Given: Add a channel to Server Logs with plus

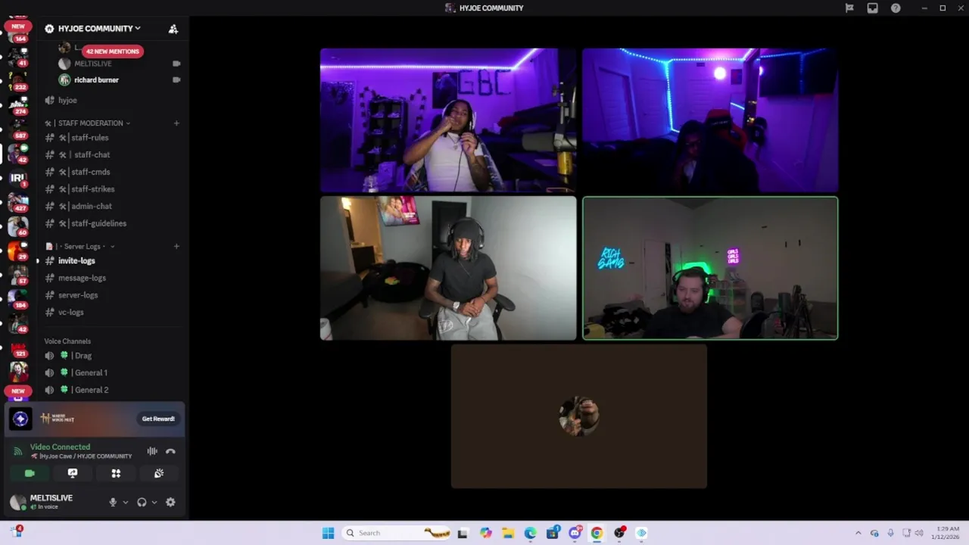Looking at the screenshot, I should click(176, 247).
